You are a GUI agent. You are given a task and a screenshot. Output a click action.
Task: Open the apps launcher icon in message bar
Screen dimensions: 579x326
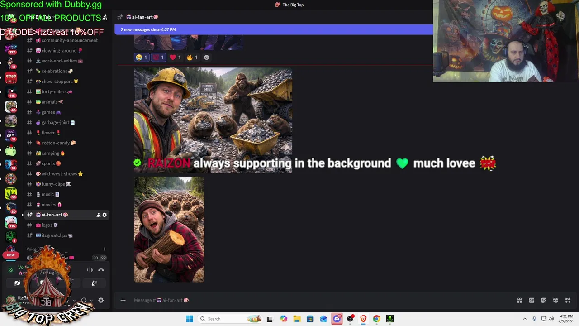[x=568, y=300]
